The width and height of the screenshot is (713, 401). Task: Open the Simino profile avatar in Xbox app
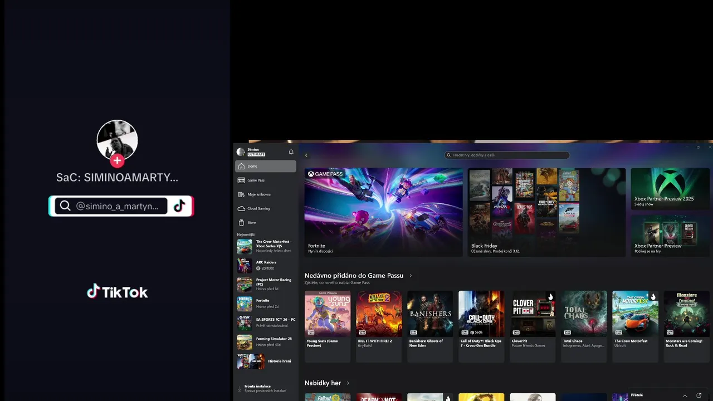coord(241,151)
